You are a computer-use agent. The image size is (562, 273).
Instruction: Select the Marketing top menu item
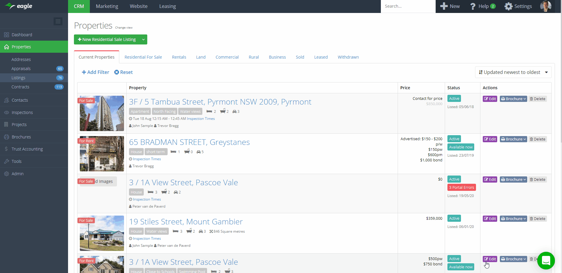[x=107, y=6]
